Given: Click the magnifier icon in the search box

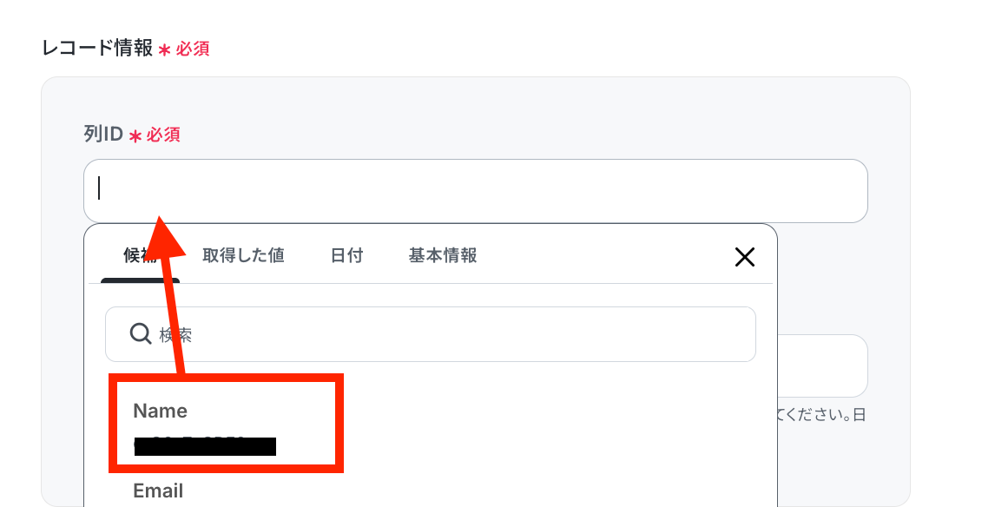Looking at the screenshot, I should [141, 333].
